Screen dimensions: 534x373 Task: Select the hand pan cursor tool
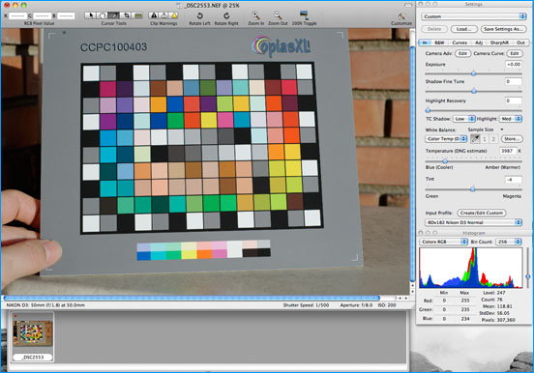coord(102,15)
